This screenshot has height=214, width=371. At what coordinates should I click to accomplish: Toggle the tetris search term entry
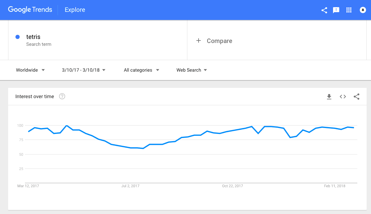(33, 37)
